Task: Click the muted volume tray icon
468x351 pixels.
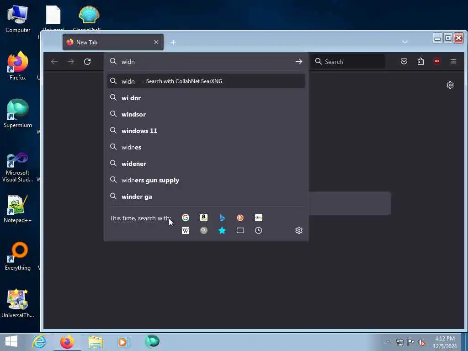Action: 422,342
